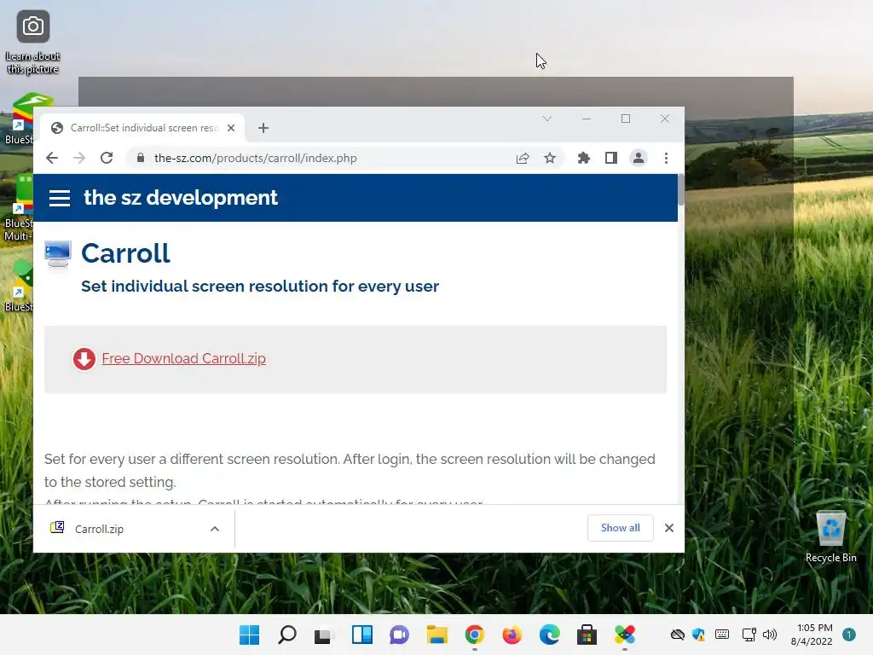The height and width of the screenshot is (655, 873).
Task: Open Windows Security tray icon
Action: pos(699,635)
